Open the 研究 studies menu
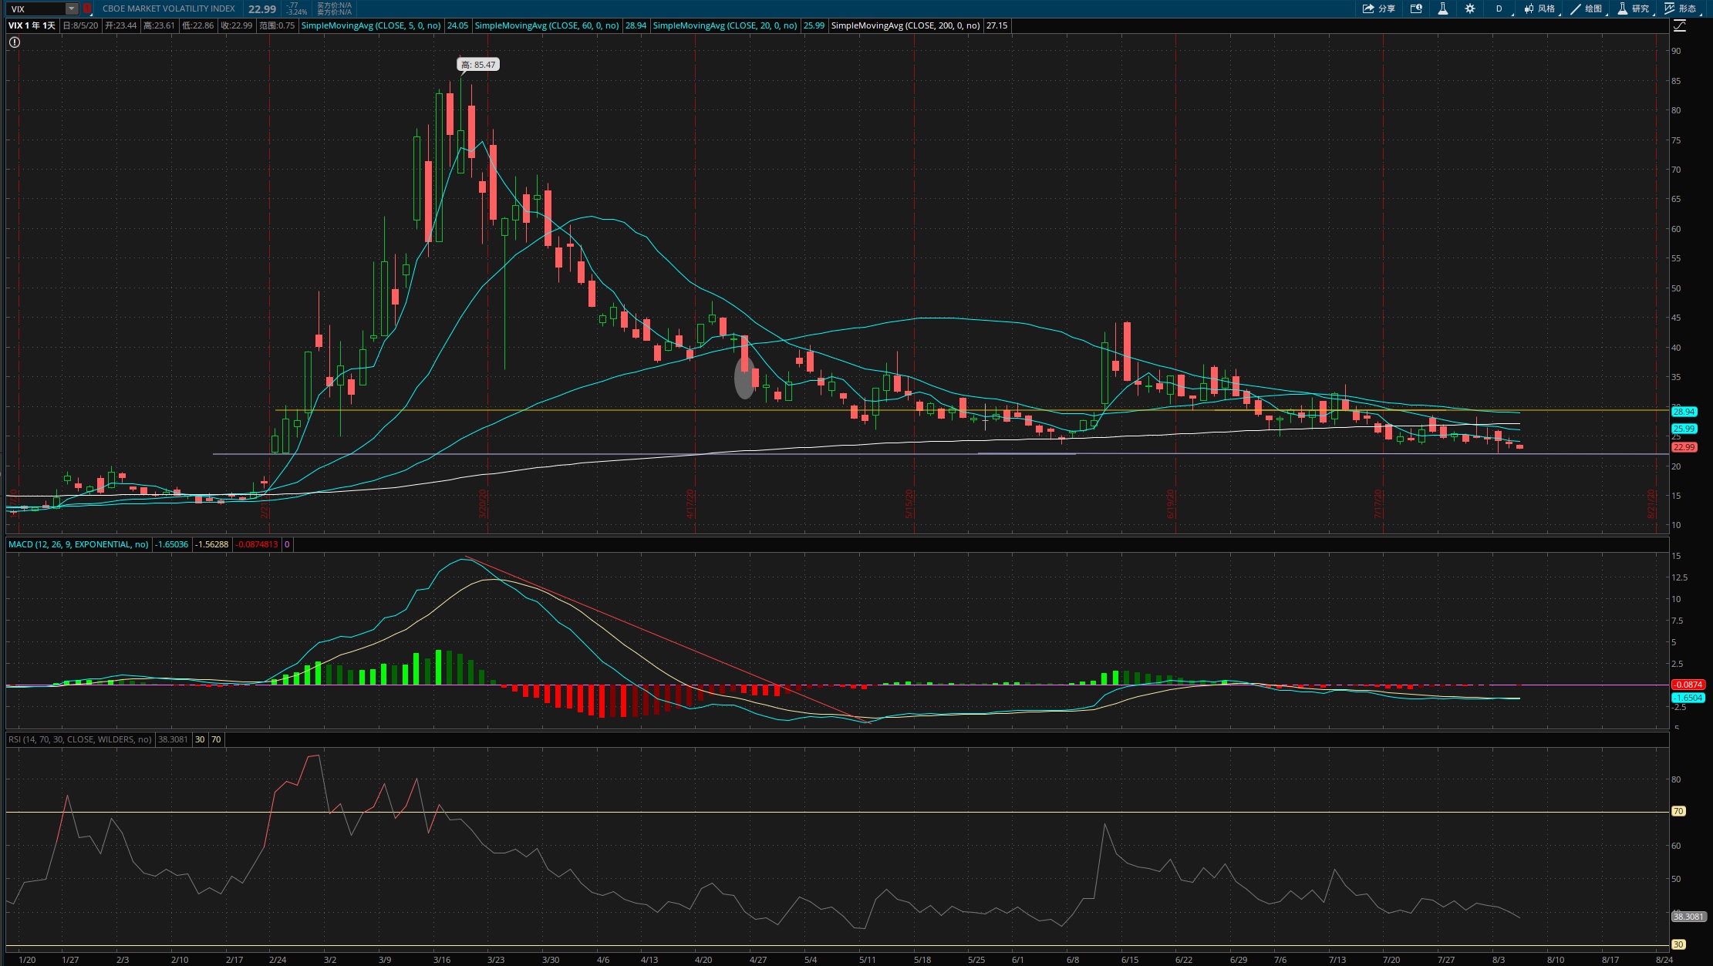This screenshot has width=1713, height=966. (1634, 8)
